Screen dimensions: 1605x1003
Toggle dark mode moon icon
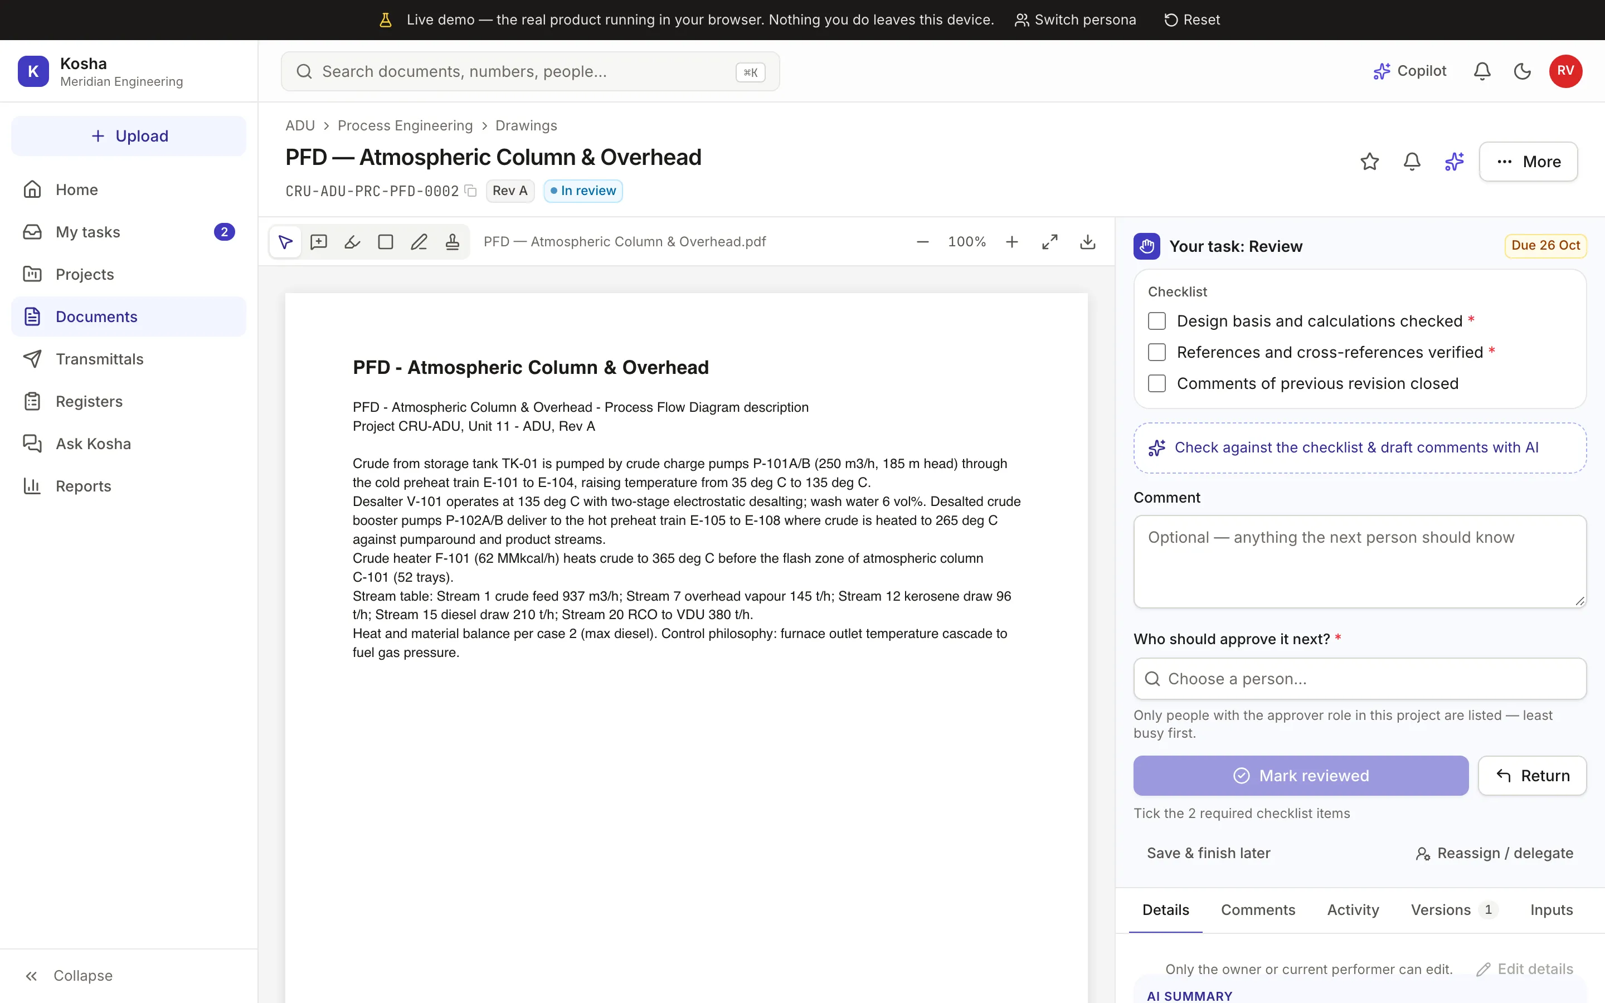pos(1523,71)
